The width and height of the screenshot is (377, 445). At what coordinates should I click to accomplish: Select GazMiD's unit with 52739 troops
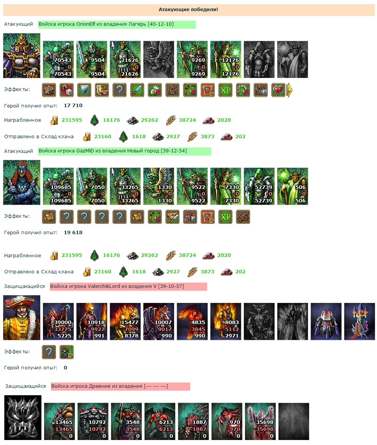pos(259,186)
